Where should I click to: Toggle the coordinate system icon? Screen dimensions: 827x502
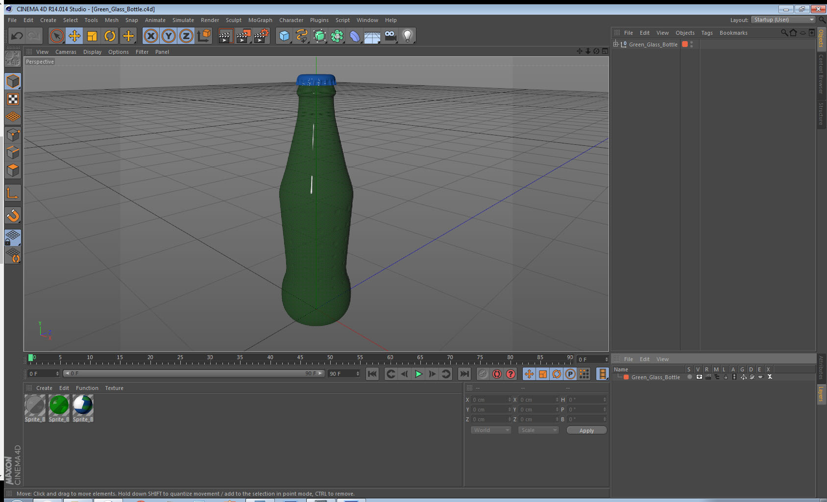[204, 36]
